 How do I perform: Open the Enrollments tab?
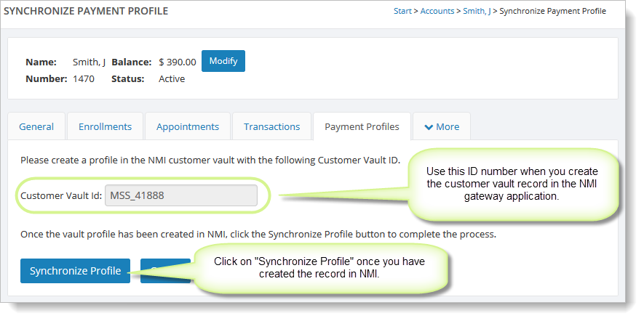pos(105,126)
